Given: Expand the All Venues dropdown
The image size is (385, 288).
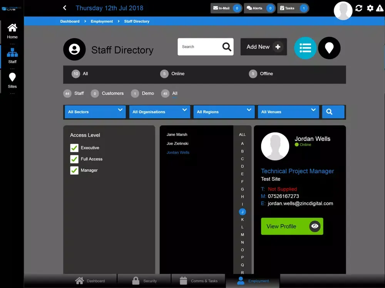Looking at the screenshot, I should pyautogui.click(x=288, y=112).
